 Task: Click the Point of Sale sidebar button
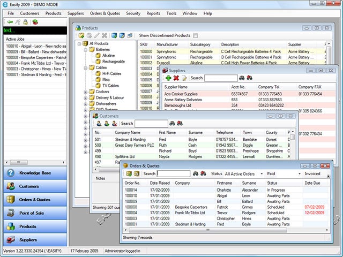35,213
